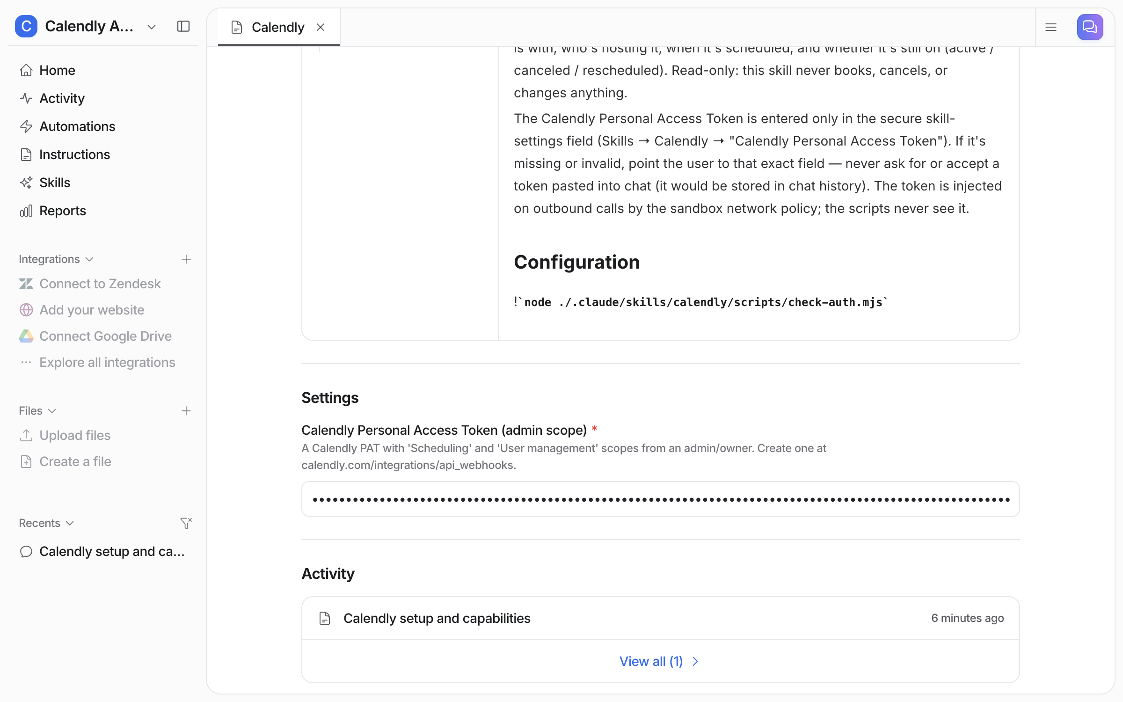Click the Activity pulse icon
The width and height of the screenshot is (1123, 702).
click(26, 98)
